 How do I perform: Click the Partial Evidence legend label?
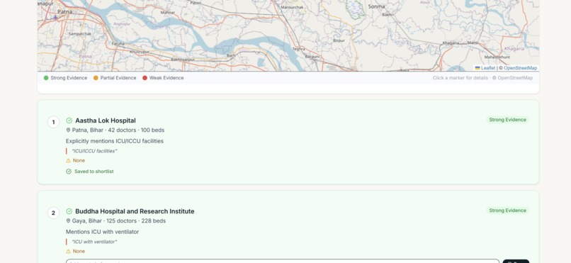coord(118,78)
